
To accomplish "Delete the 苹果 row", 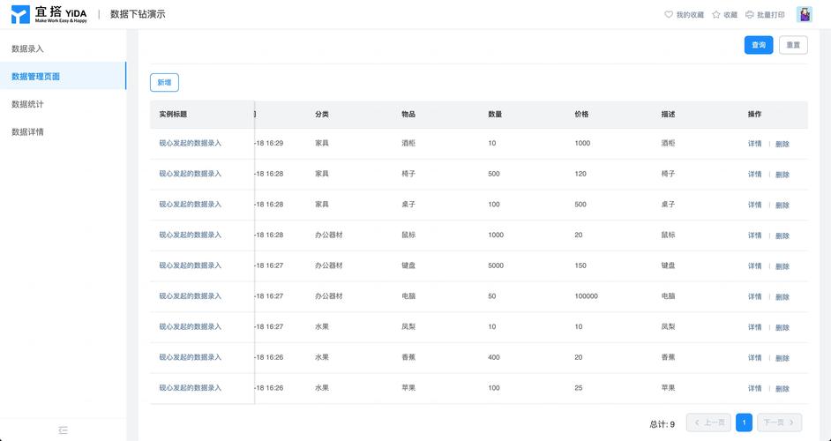I will [782, 388].
